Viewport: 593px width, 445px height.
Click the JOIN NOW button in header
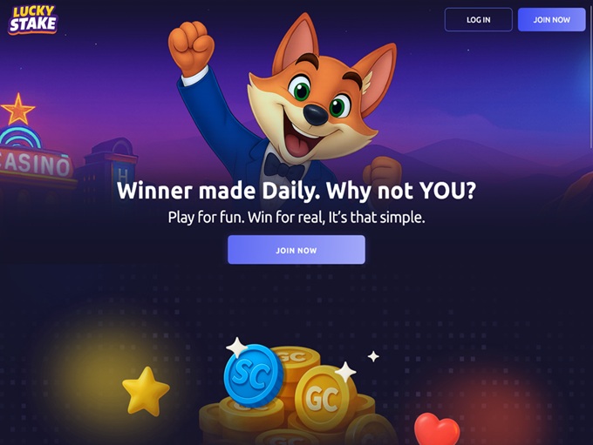pos(551,20)
